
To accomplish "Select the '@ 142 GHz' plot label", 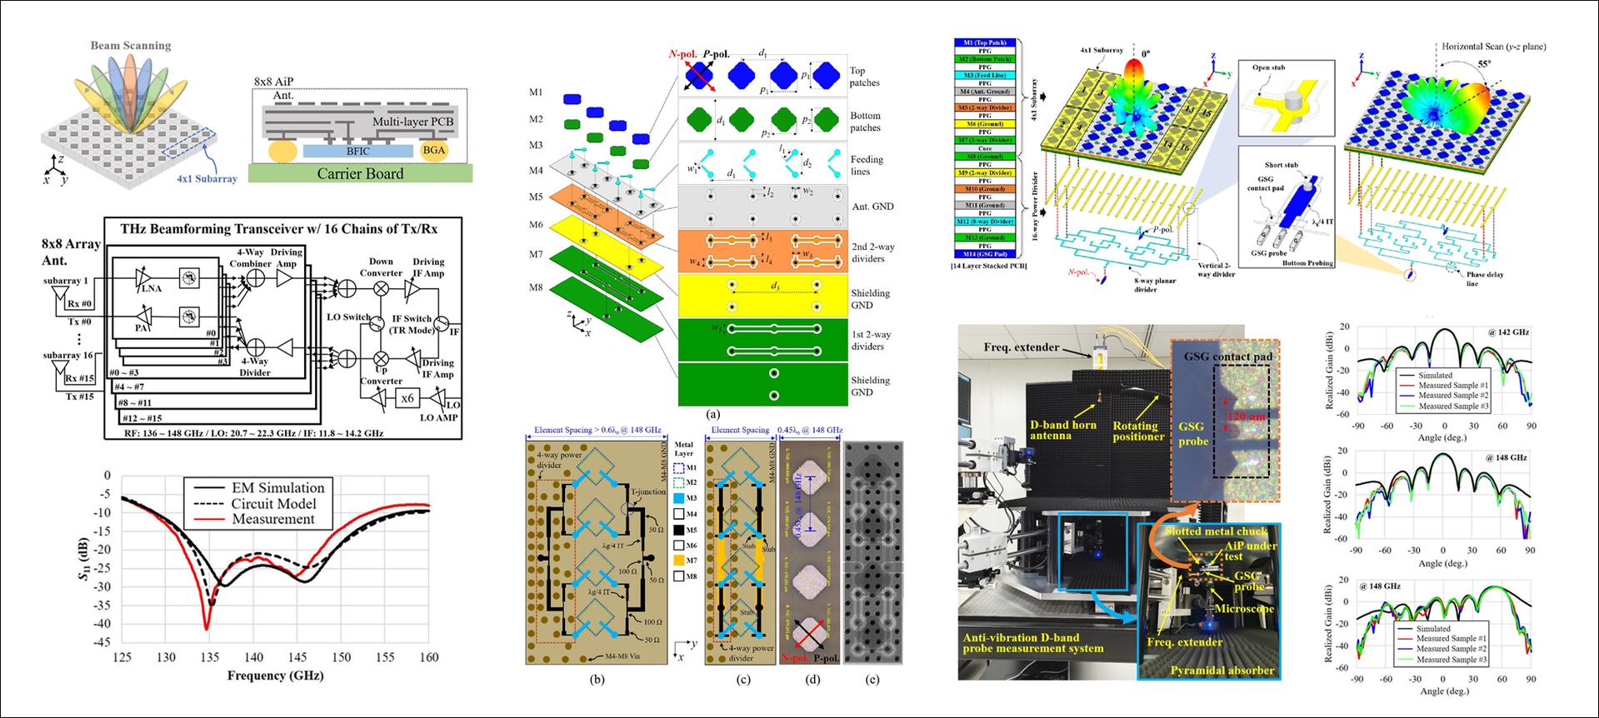I will click(1507, 332).
